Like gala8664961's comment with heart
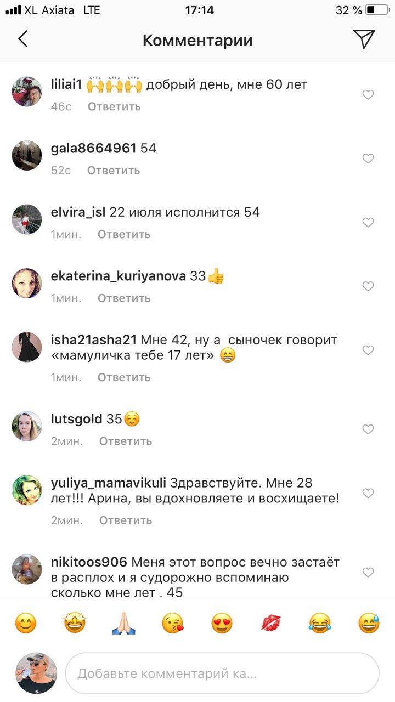This screenshot has height=702, width=395. pos(368,158)
